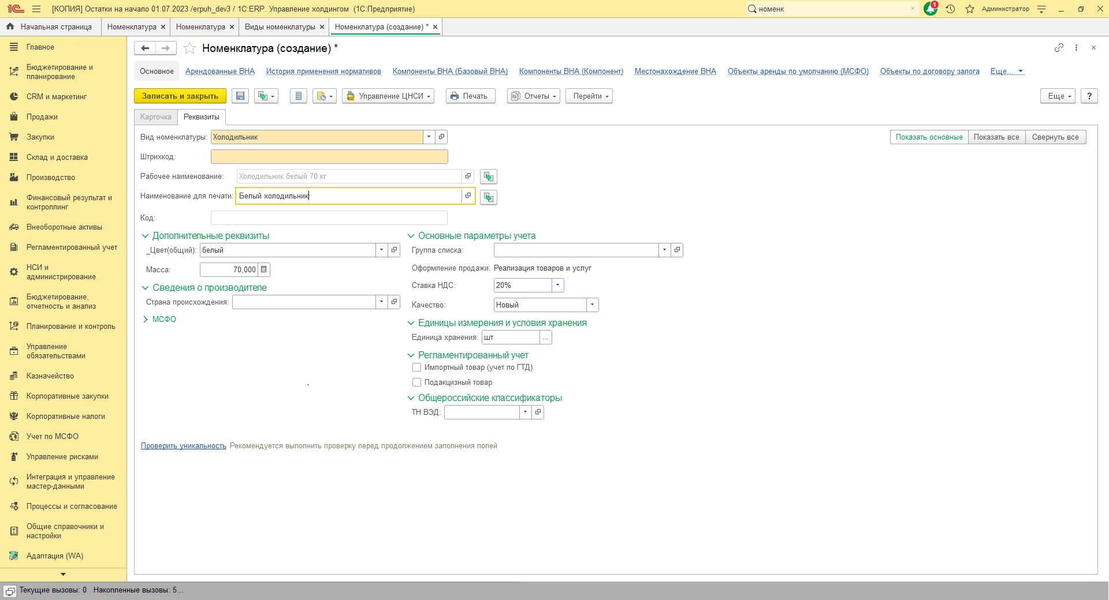Add form to favorites with star icon
The height and width of the screenshot is (600, 1109).
pos(189,48)
